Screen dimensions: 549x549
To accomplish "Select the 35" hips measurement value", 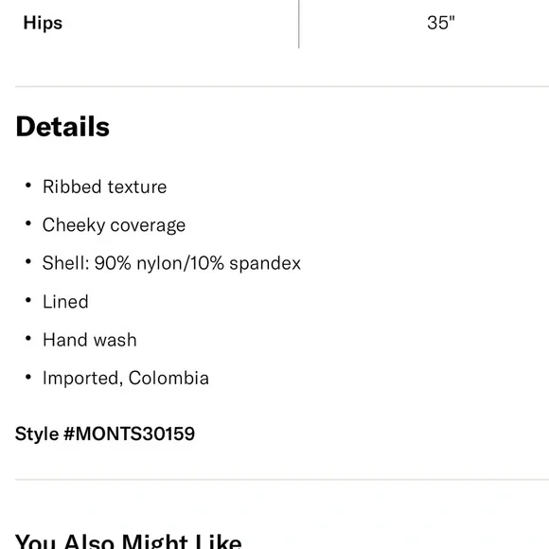I will tap(441, 23).
